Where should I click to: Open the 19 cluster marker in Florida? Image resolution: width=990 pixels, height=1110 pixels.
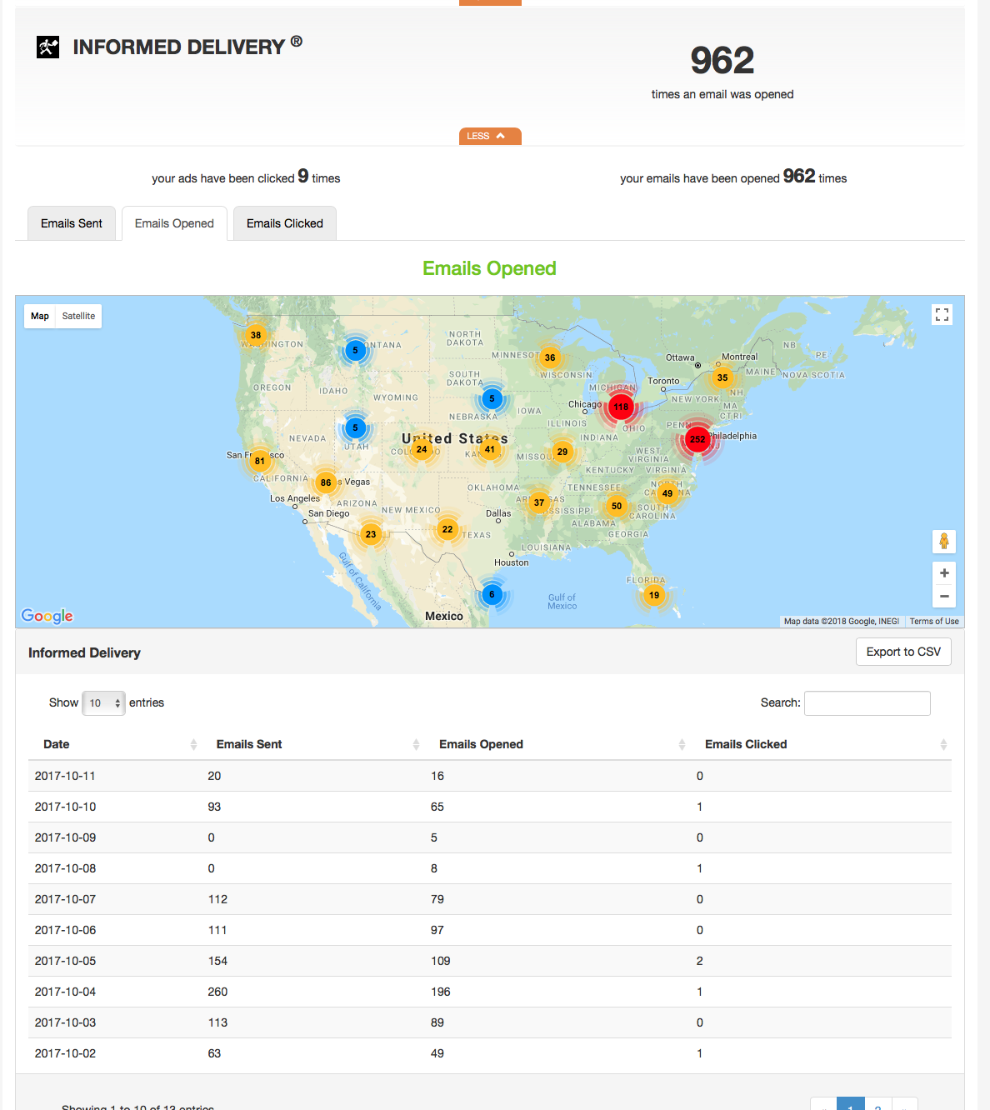[x=654, y=595]
